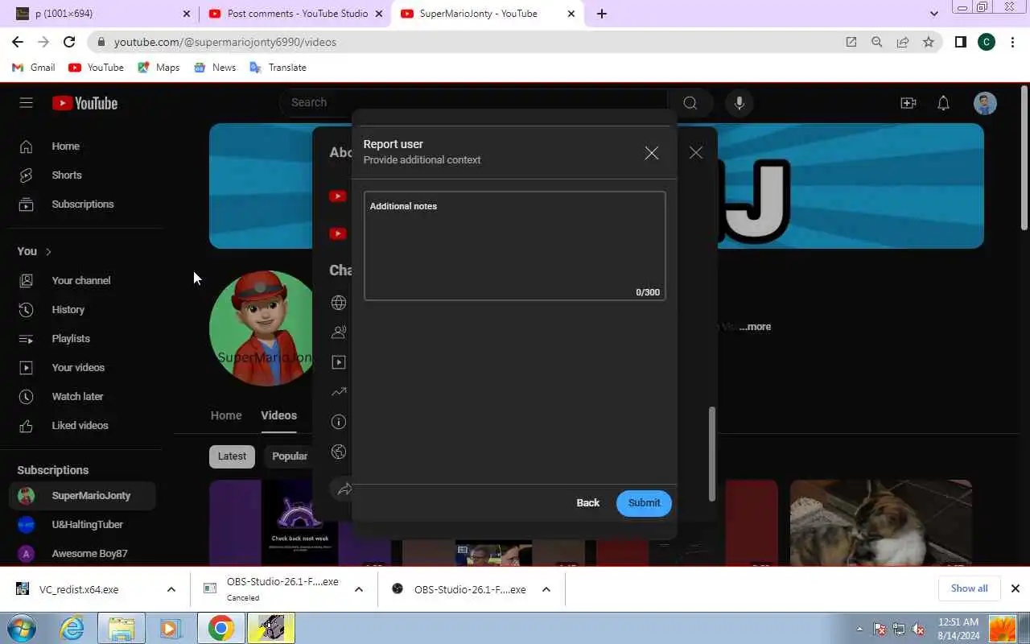Close the downloads bar

pyautogui.click(x=1015, y=588)
